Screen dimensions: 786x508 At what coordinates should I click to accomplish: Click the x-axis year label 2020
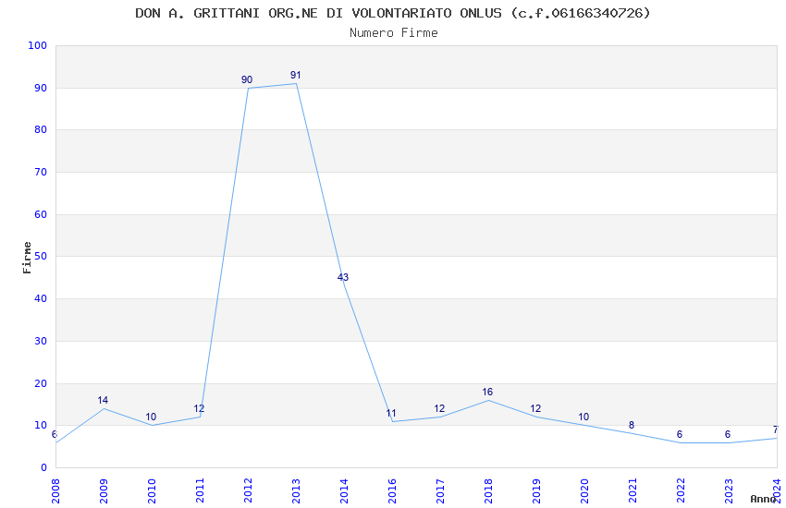click(x=584, y=490)
